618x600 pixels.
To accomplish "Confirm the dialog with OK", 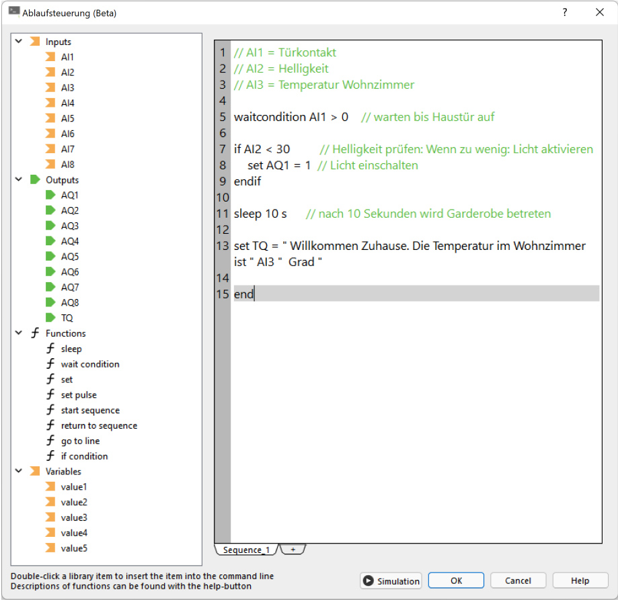I will pyautogui.click(x=456, y=581).
